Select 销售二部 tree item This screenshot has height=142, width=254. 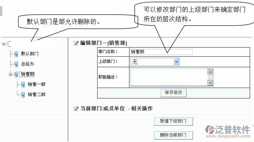pos(37,94)
